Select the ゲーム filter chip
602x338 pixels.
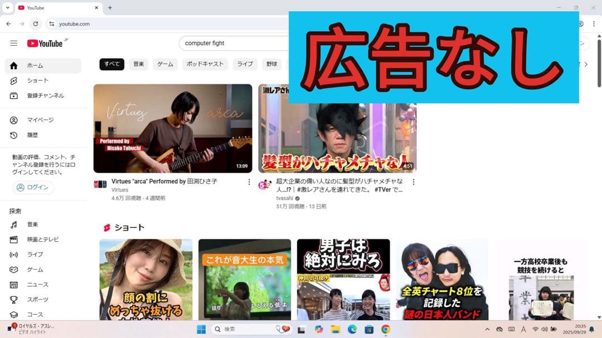(x=165, y=64)
